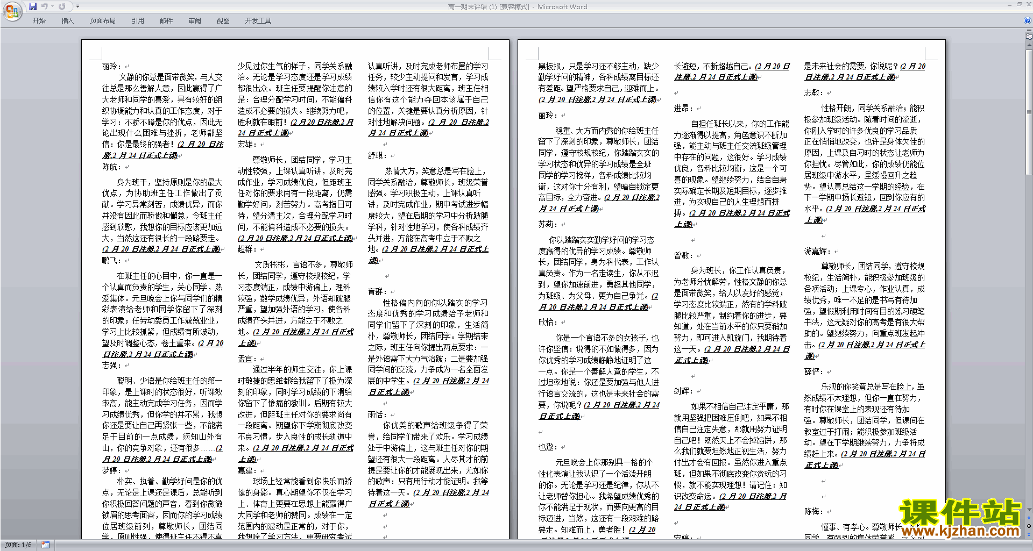Screen dimensions: 1033x551
Task: Click the name 舒琪 in the third column
Action: (375, 155)
